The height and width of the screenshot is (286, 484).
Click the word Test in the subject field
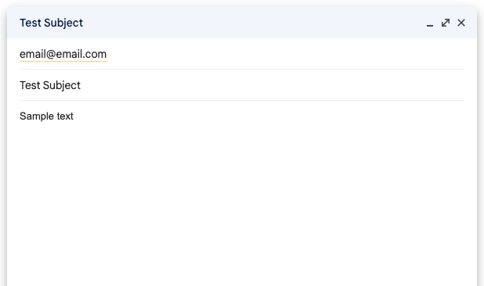point(30,85)
